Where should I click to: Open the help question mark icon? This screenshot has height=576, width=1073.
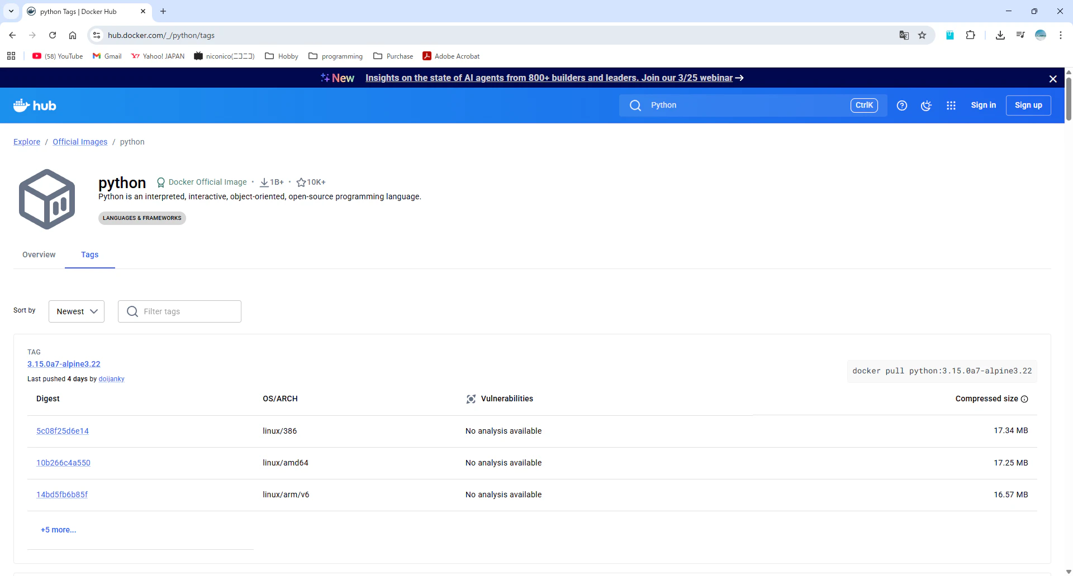click(902, 105)
